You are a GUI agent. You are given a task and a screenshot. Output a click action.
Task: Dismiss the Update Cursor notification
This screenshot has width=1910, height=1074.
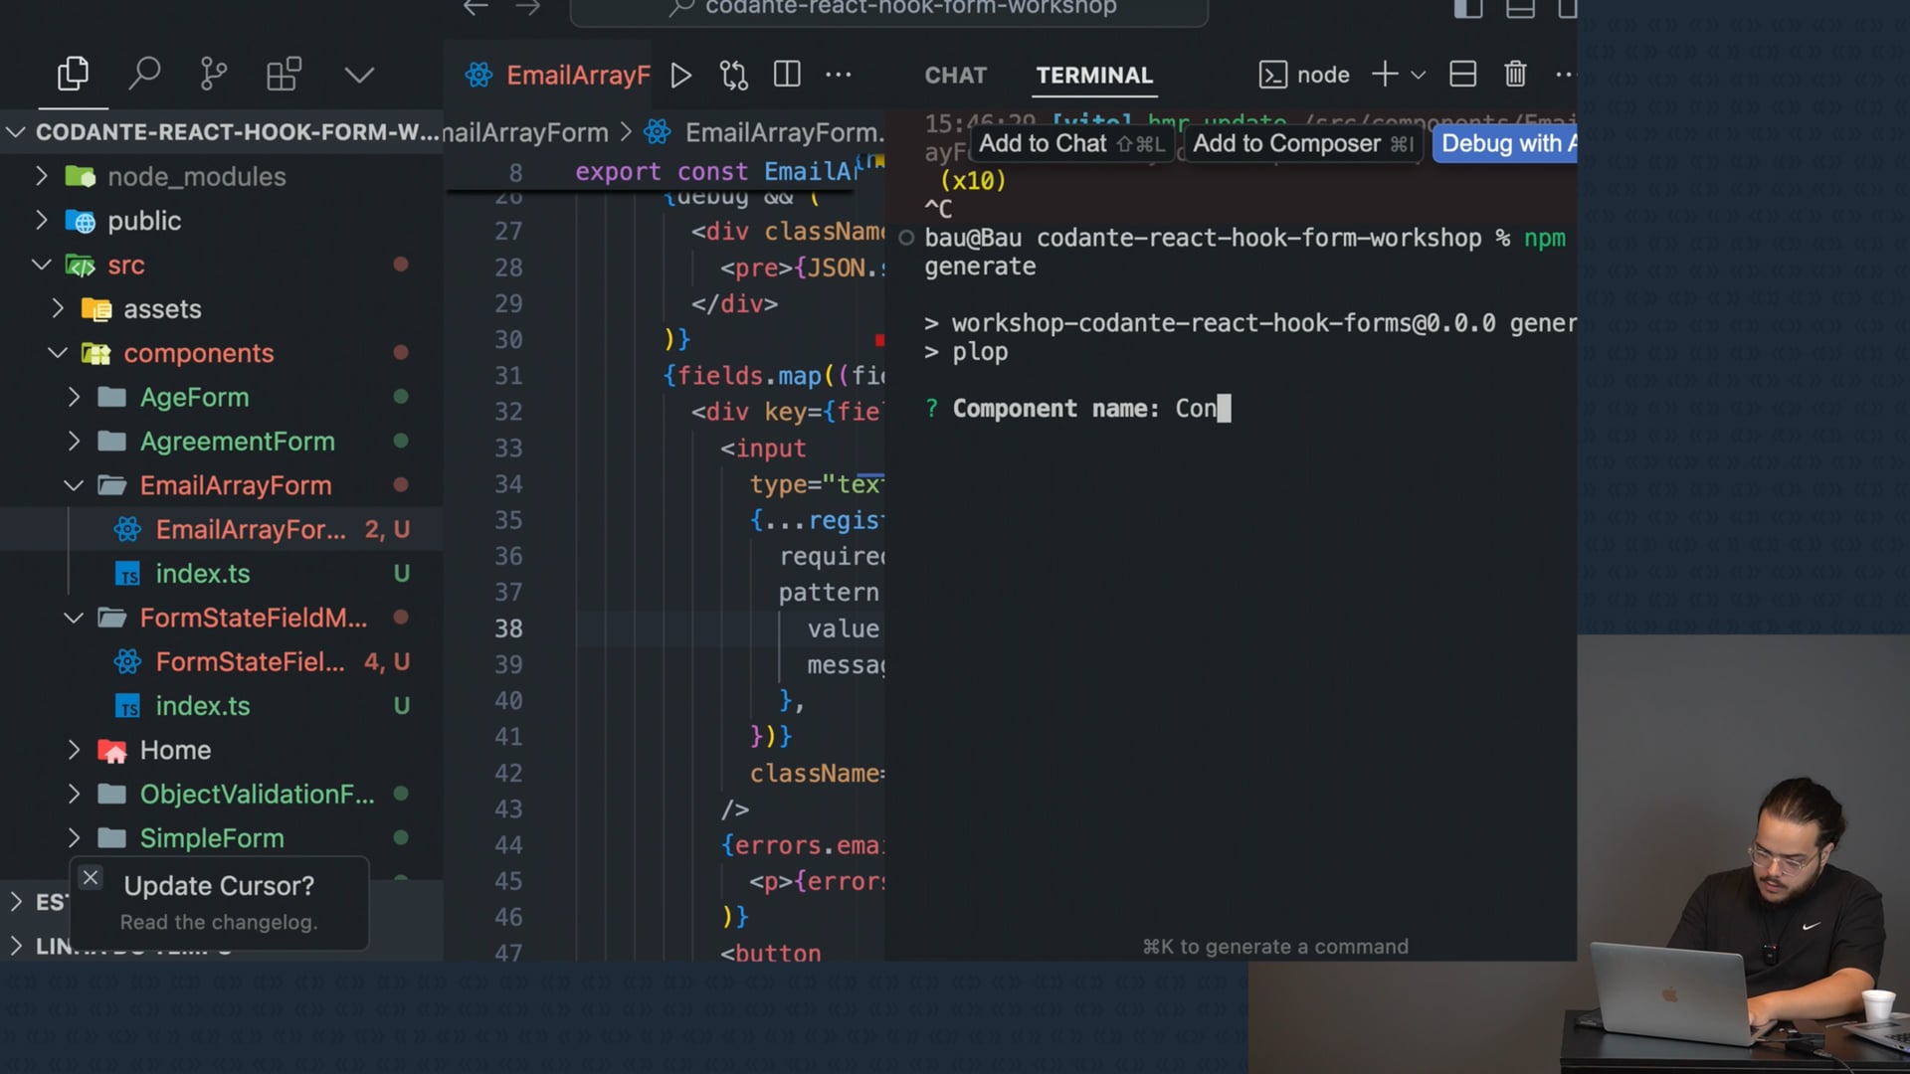pyautogui.click(x=91, y=877)
